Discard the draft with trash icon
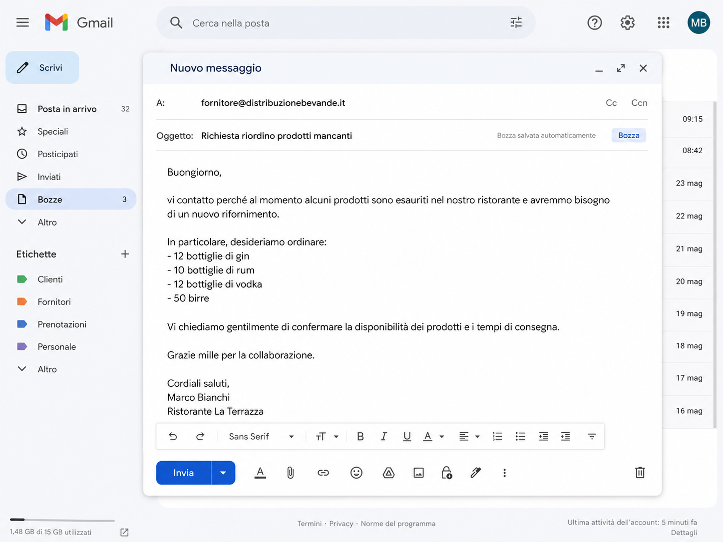 (640, 473)
